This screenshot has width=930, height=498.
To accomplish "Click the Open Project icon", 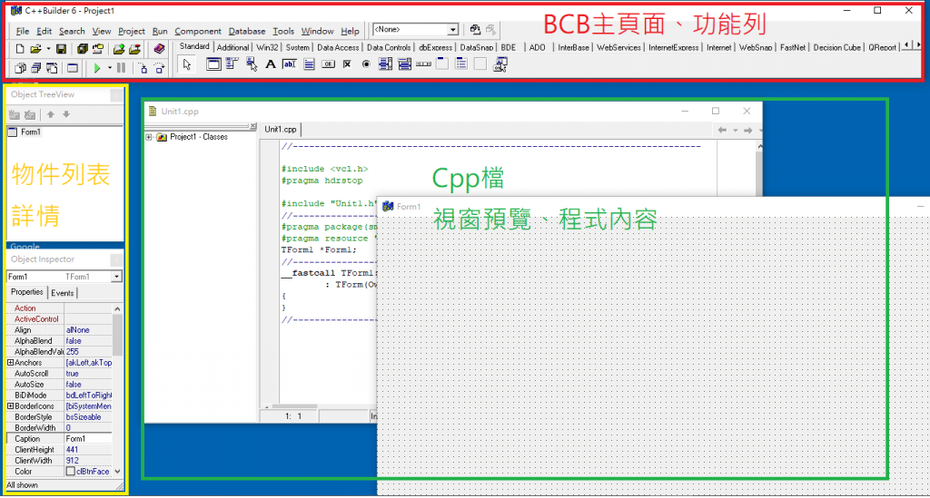I will (x=98, y=49).
